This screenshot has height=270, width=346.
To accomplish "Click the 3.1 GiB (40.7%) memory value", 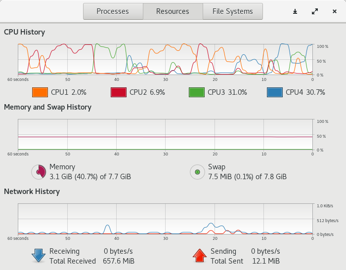I will (x=90, y=177).
